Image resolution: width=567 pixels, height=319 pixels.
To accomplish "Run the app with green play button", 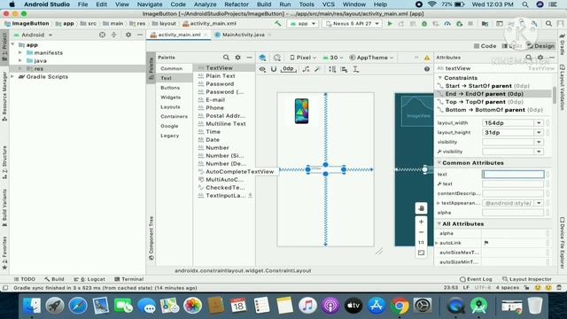I will pos(390,24).
